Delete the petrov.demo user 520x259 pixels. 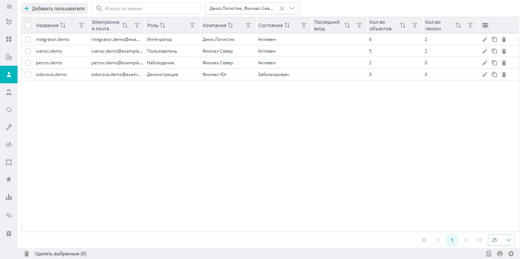point(504,63)
